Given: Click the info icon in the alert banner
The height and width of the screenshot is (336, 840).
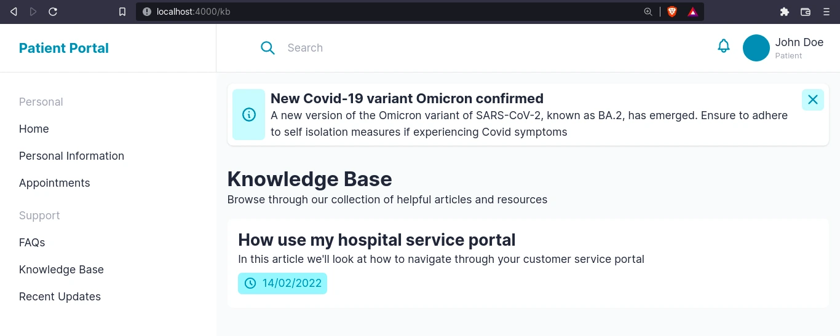Looking at the screenshot, I should pyautogui.click(x=249, y=114).
